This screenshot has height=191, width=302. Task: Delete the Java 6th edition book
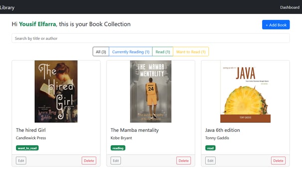click(x=278, y=161)
